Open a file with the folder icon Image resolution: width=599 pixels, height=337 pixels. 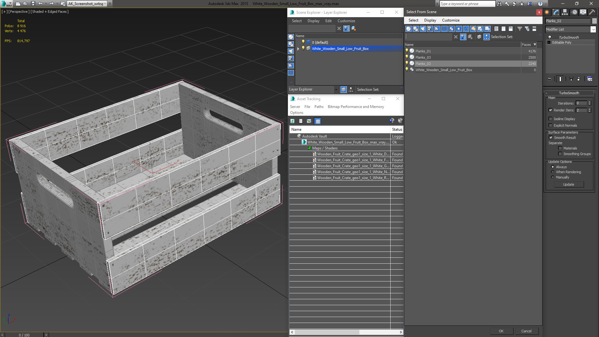point(26,4)
